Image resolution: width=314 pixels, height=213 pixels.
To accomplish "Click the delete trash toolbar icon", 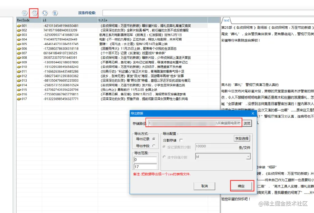I will (x=55, y=13).
